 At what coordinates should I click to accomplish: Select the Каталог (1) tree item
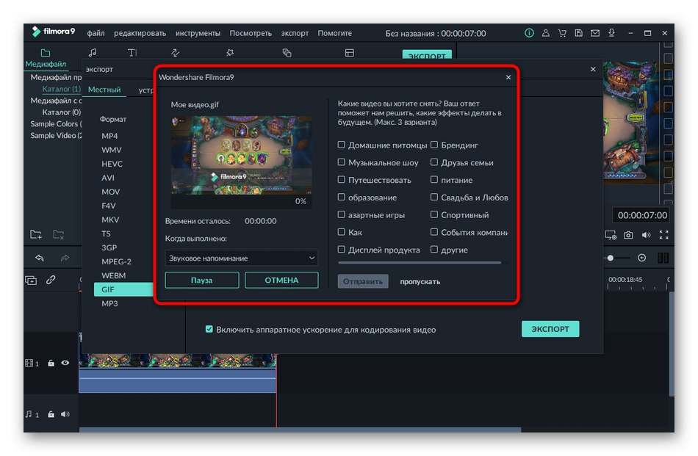(x=62, y=89)
